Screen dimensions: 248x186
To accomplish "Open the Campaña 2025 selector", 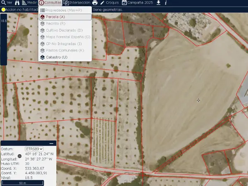I will coord(138,2).
